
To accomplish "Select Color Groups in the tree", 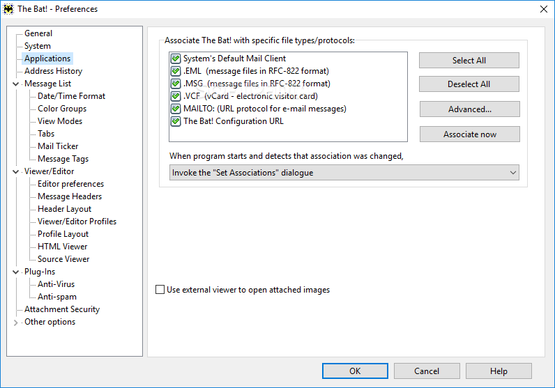I will pyautogui.click(x=62, y=109).
